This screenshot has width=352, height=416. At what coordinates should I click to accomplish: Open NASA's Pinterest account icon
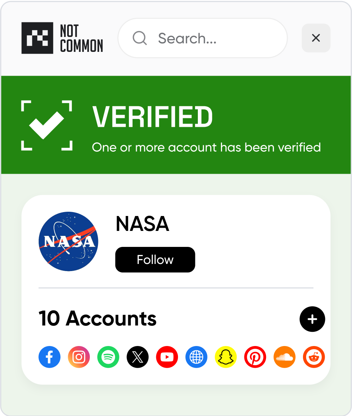click(x=255, y=357)
